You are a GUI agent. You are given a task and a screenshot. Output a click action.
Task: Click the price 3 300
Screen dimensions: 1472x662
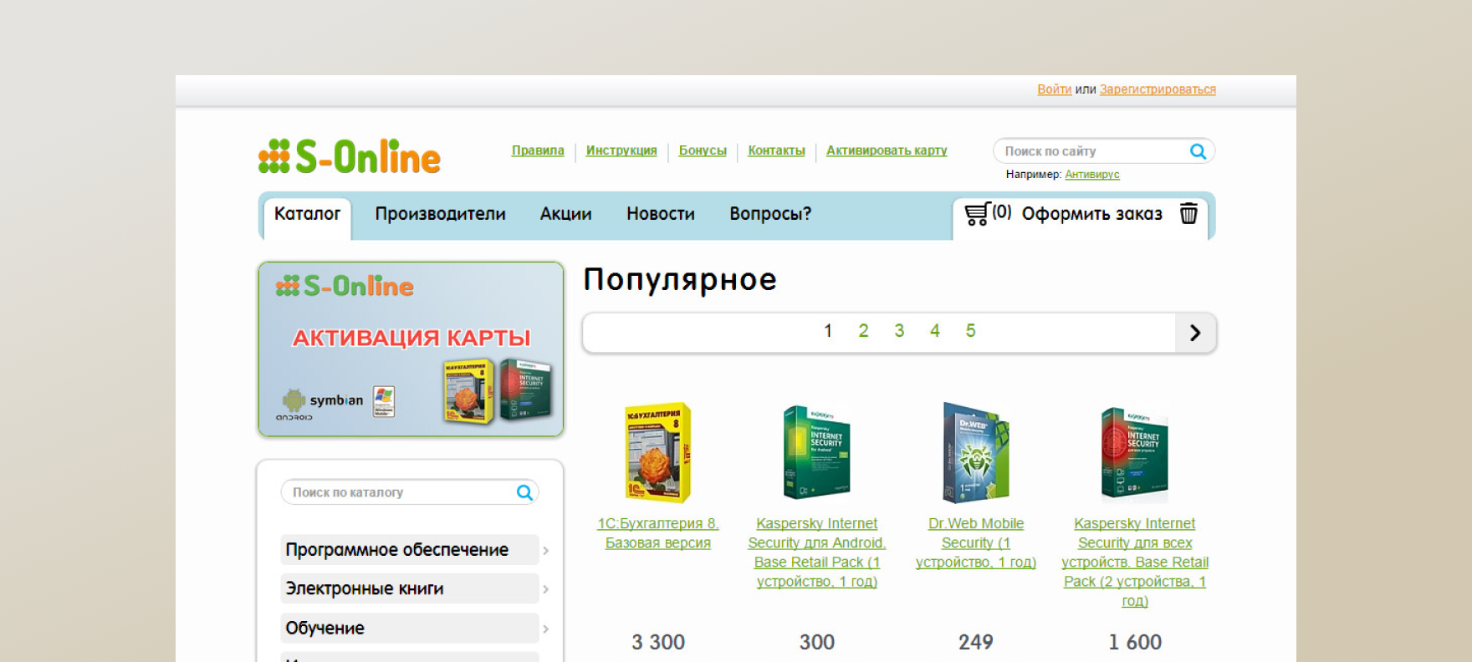[x=658, y=642]
